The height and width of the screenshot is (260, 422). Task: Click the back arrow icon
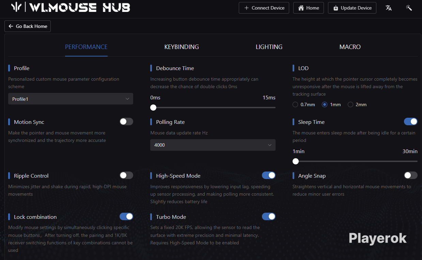[x=11, y=26]
